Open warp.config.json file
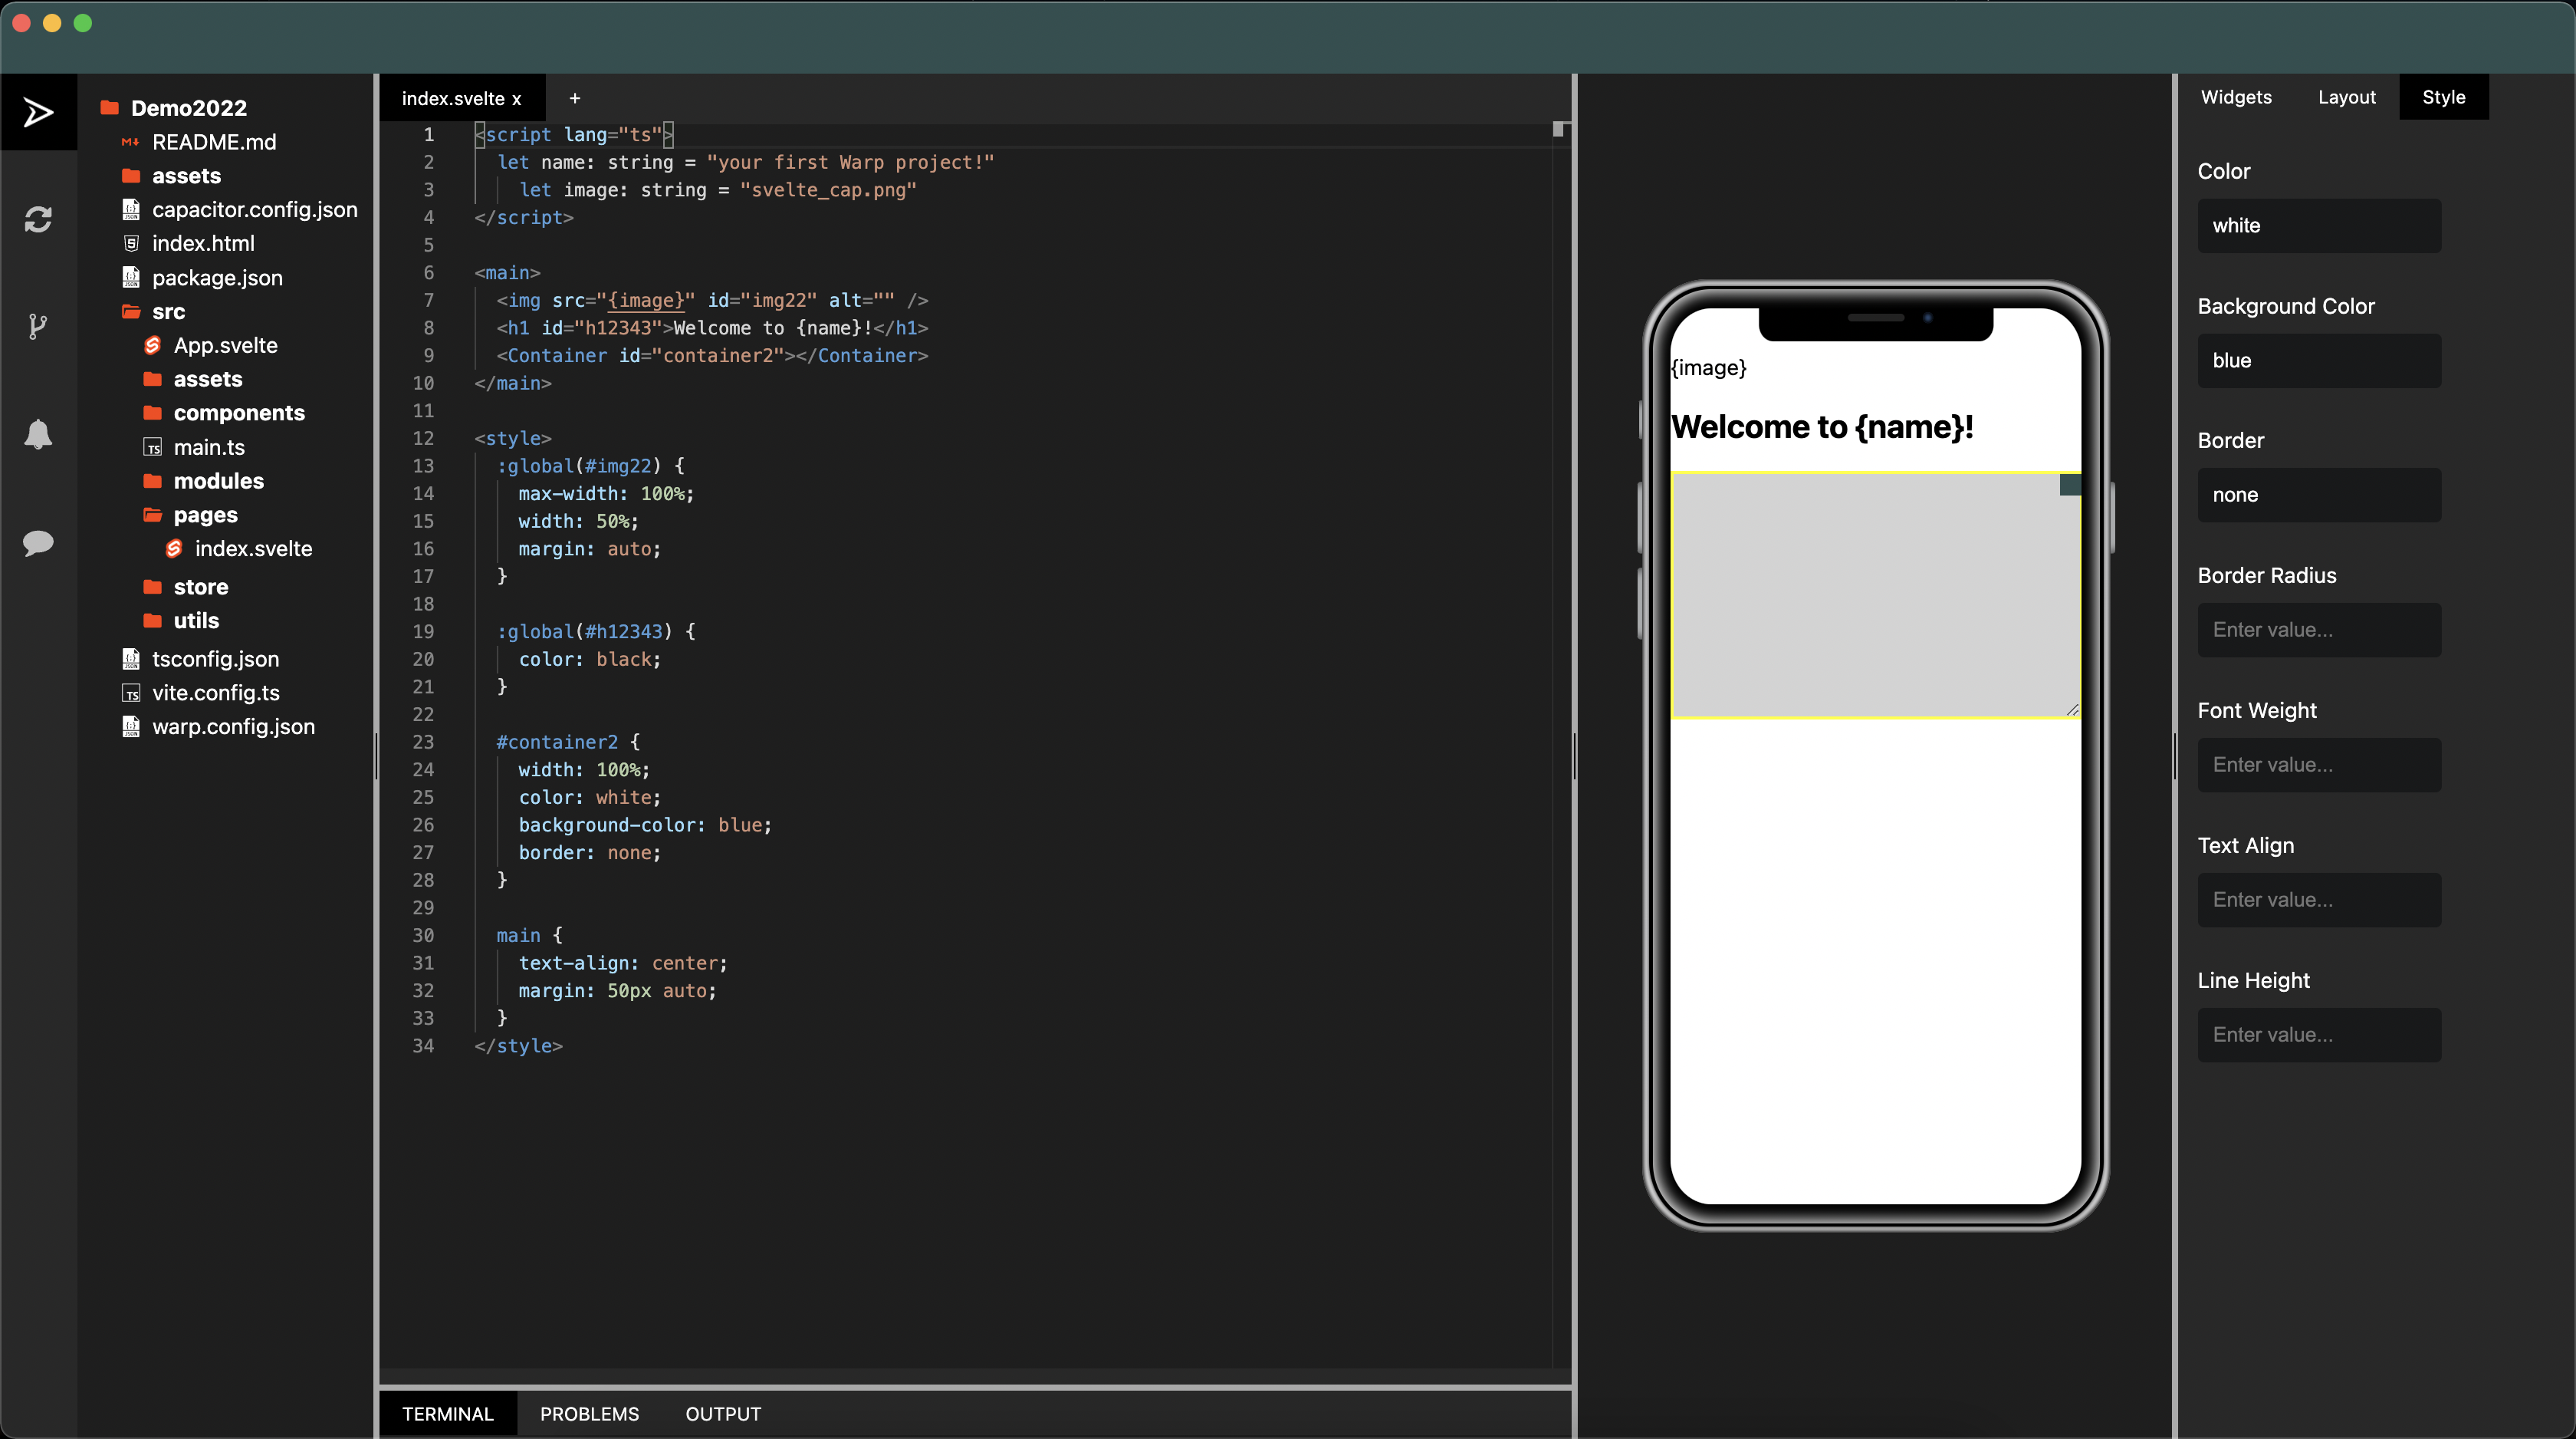Image resolution: width=2576 pixels, height=1439 pixels. click(x=233, y=726)
